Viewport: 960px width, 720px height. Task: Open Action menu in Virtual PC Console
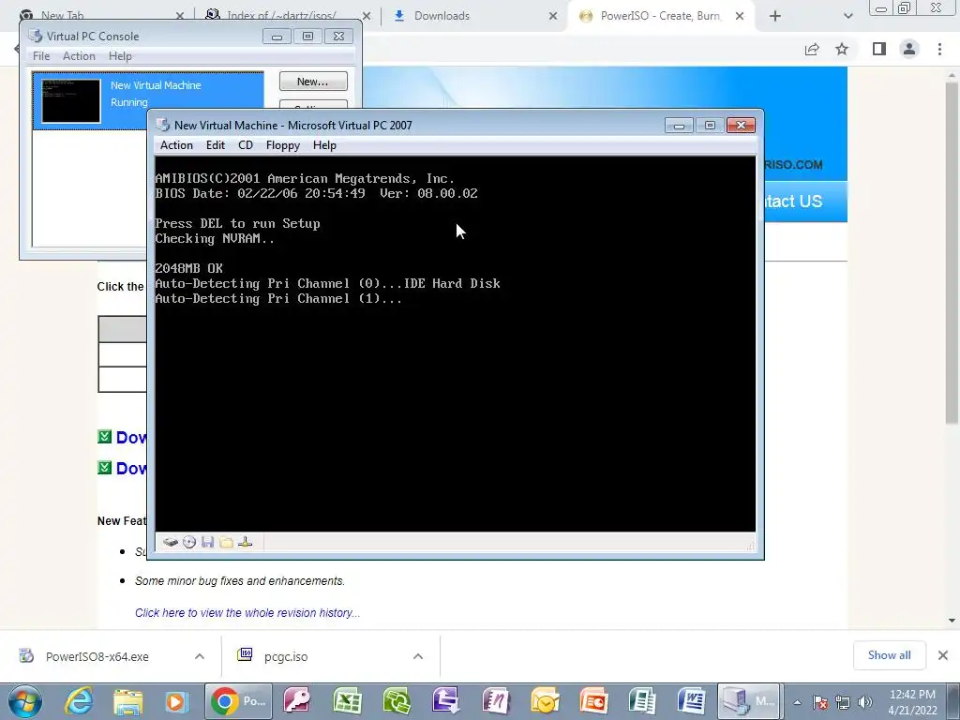[79, 55]
